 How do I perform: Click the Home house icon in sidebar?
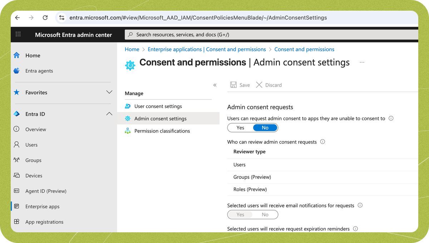click(x=16, y=56)
